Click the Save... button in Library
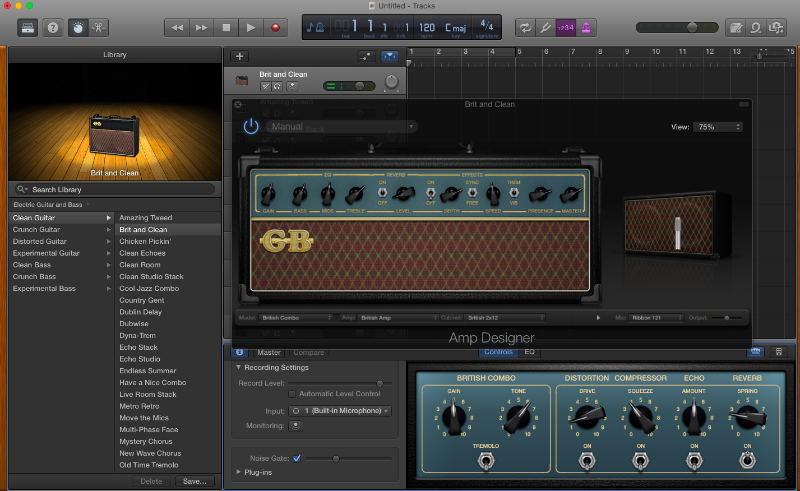This screenshot has width=800, height=491. pyautogui.click(x=195, y=481)
